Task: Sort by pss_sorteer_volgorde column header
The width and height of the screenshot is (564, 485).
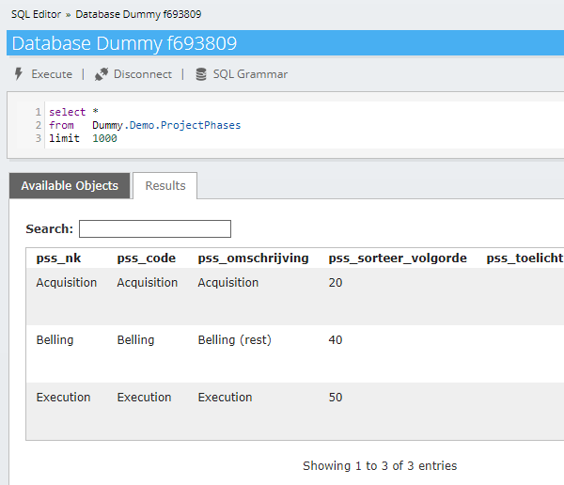Action: click(x=398, y=258)
